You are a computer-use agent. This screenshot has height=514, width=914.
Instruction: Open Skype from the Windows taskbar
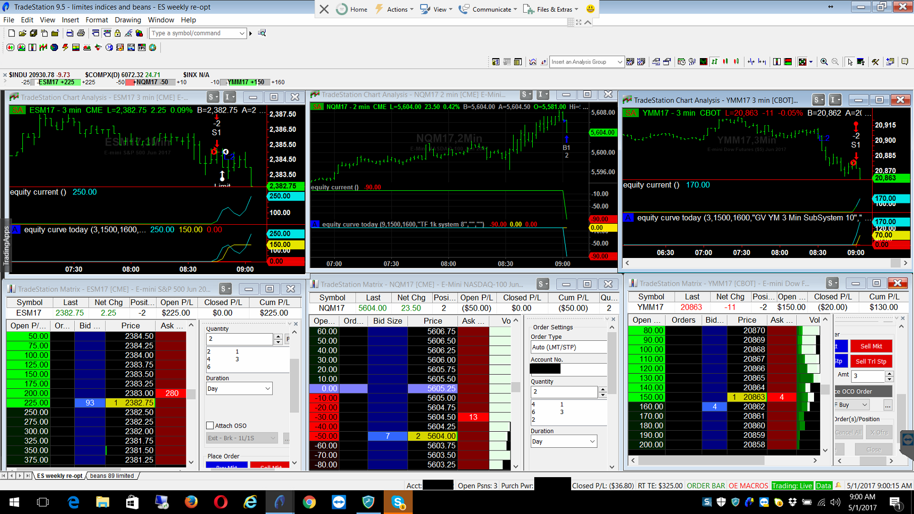pos(398,502)
